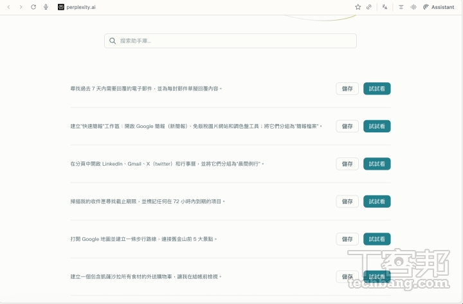Image resolution: width=463 pixels, height=304 pixels.
Task: Copy page link with the chain icon
Action: (369, 7)
